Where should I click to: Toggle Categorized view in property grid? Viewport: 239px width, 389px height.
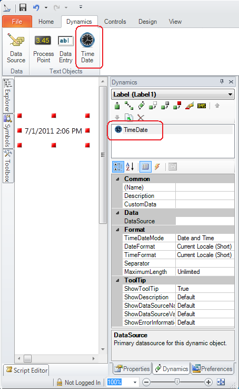pyautogui.click(x=118, y=167)
